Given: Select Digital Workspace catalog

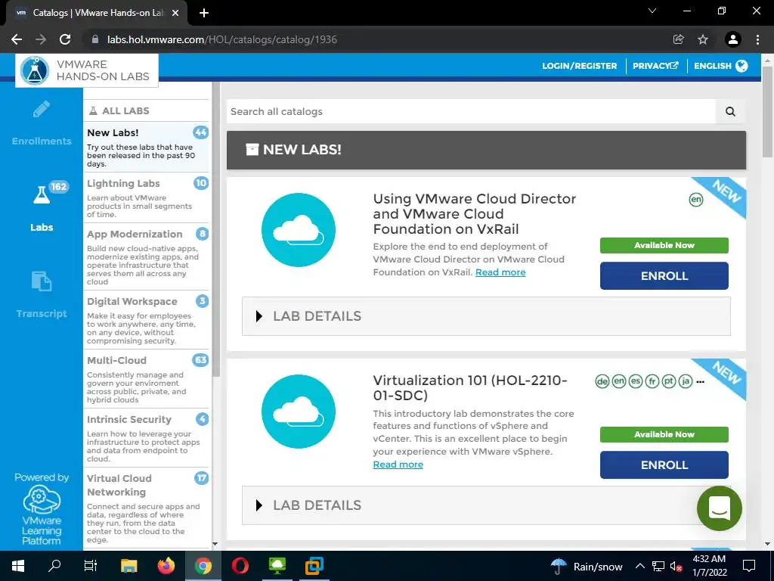Looking at the screenshot, I should pyautogui.click(x=147, y=320).
